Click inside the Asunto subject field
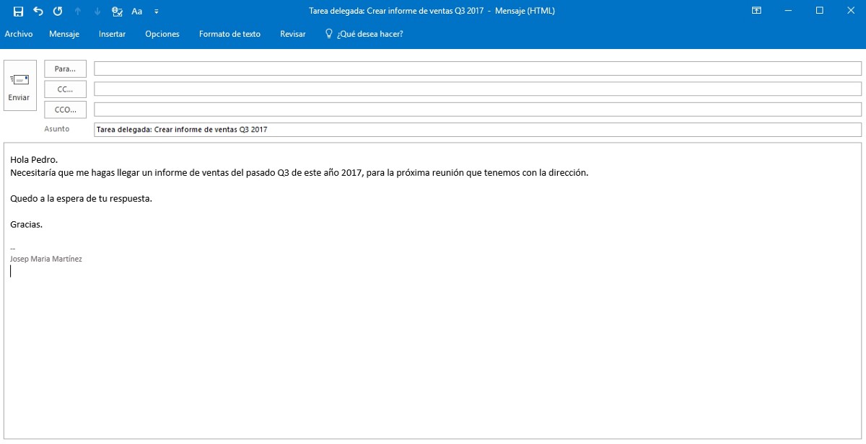866x444 pixels. (476, 130)
